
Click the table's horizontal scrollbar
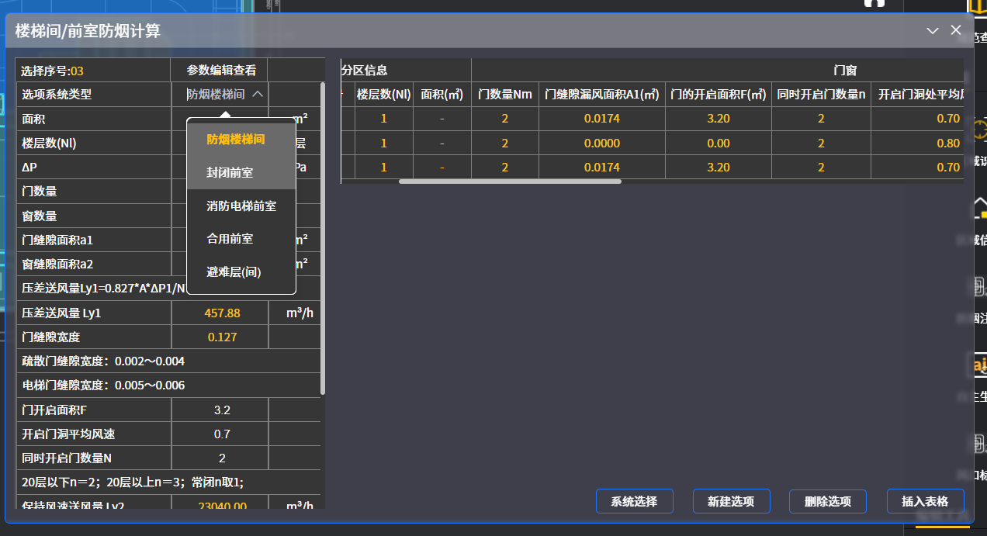pos(510,182)
